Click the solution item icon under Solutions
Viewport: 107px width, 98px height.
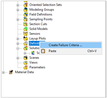pos(33,53)
